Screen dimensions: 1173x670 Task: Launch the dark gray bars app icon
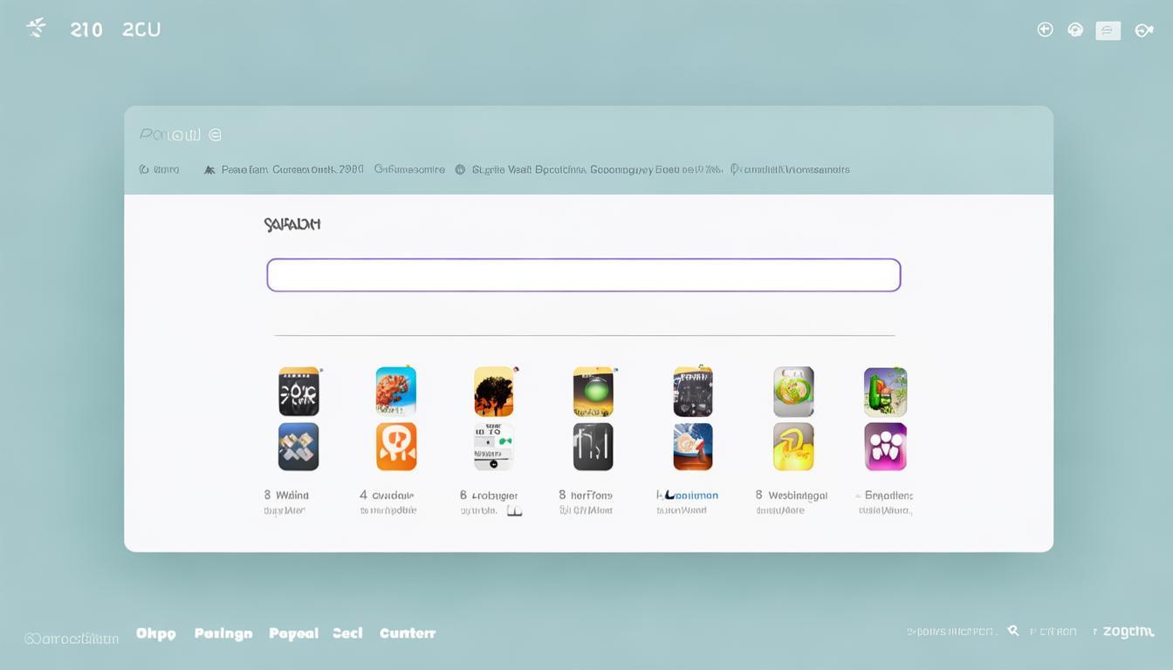point(593,446)
